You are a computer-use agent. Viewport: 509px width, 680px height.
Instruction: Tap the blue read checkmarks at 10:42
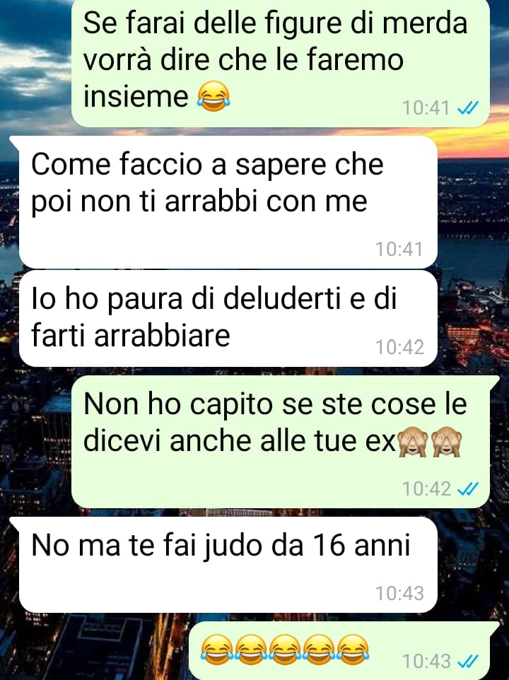[x=468, y=488]
